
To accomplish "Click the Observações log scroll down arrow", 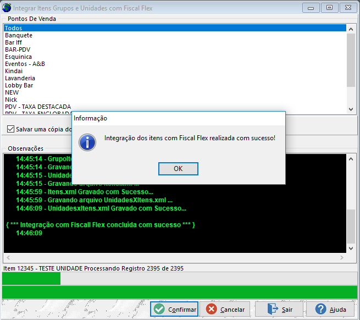I will [x=351, y=249].
